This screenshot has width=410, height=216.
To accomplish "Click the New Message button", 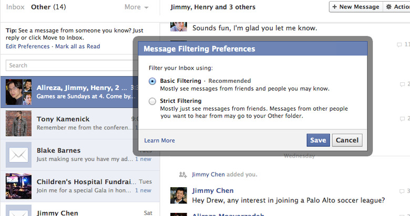I will coord(356,7).
